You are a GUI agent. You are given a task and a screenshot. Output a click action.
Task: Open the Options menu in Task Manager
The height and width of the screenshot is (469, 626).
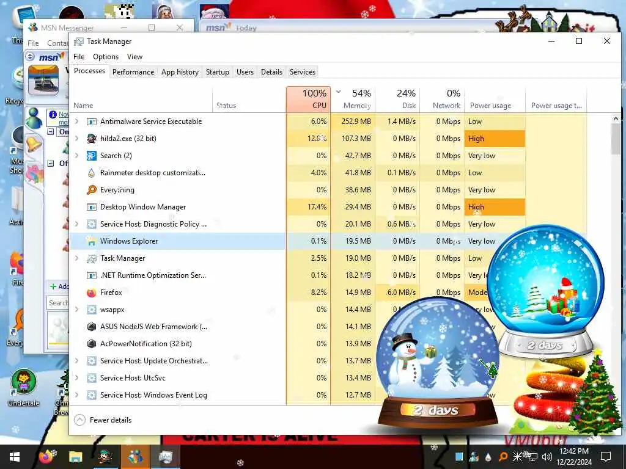tap(106, 57)
